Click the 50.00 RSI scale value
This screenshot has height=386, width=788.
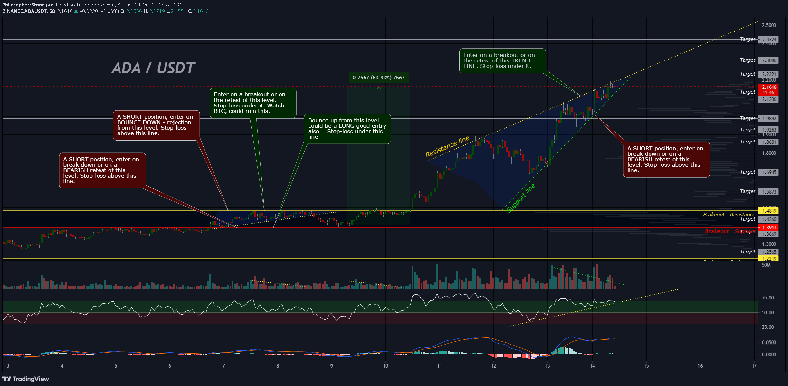(x=768, y=313)
